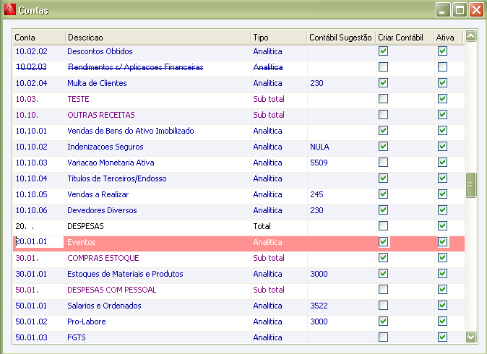Select the Multa de Clientes description
487x354 pixels.
coord(98,83)
